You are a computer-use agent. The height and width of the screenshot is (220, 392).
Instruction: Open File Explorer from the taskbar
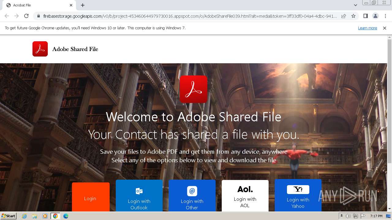pyautogui.click(x=35, y=216)
